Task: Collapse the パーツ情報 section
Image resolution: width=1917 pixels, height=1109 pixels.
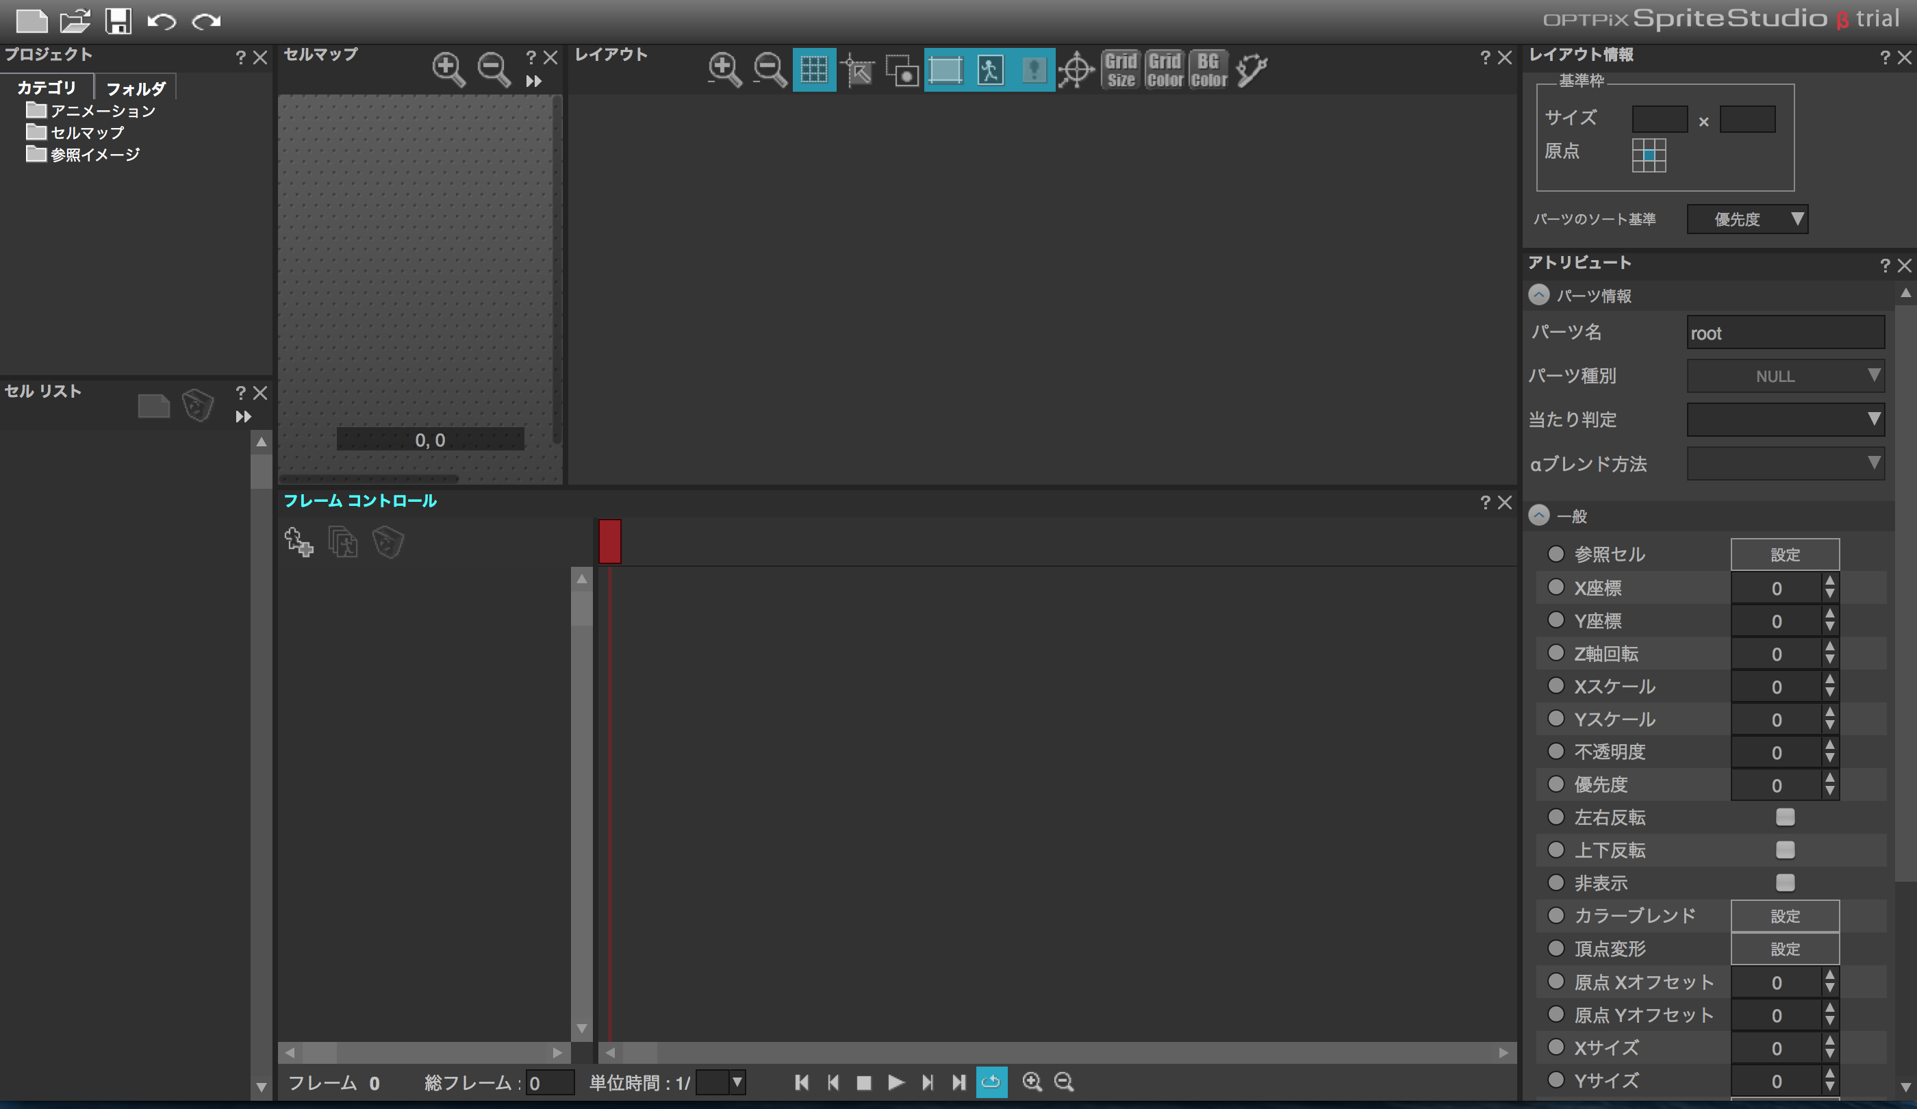Action: (1539, 295)
